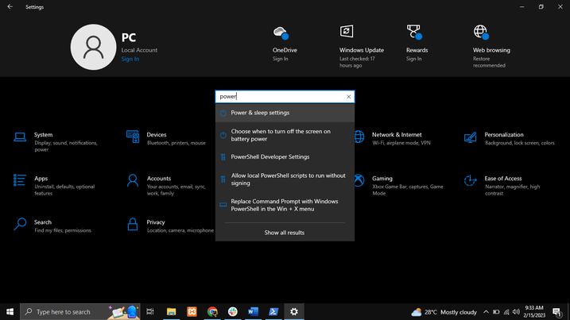Open Rewards sign-in tile
The image size is (570, 320).
(x=417, y=43)
